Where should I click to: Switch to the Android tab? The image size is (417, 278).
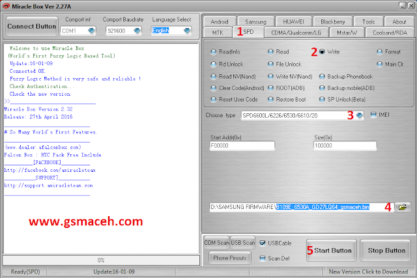[x=220, y=21]
